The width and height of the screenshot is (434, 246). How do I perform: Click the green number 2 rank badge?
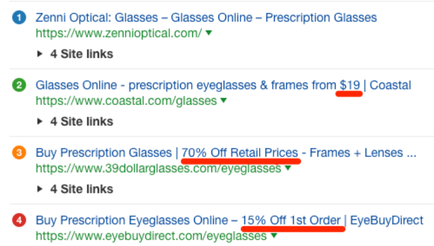click(19, 85)
